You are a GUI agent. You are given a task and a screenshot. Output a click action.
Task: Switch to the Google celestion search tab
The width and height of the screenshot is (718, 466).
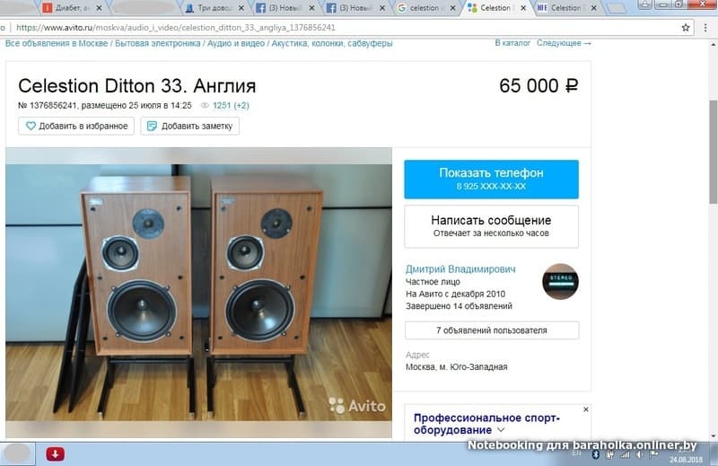point(425,8)
